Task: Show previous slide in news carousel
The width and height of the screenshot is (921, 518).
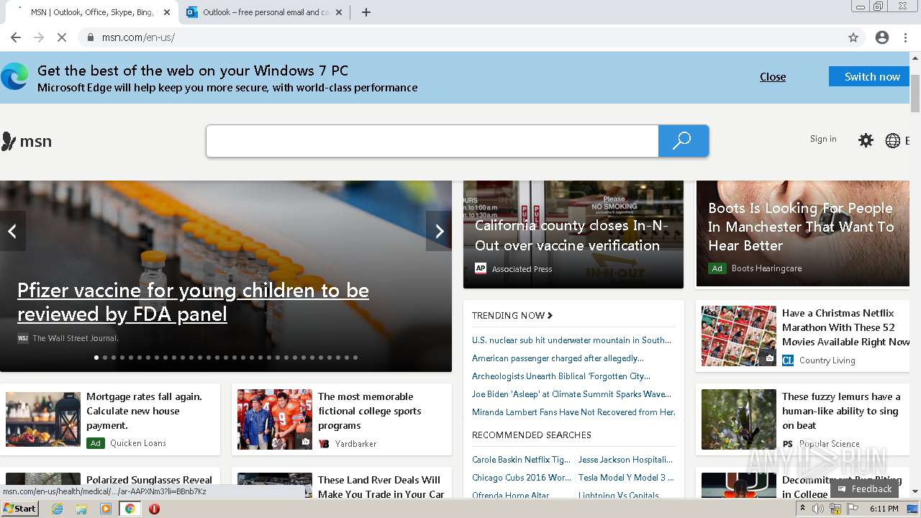Action: [12, 231]
